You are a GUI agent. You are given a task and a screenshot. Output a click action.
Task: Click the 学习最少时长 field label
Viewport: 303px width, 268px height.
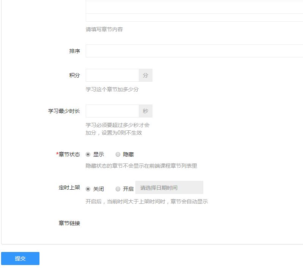(x=64, y=111)
